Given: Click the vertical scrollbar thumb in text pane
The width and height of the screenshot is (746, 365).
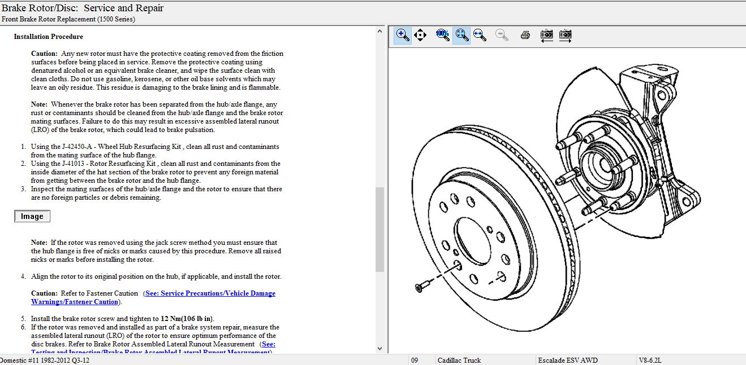Looking at the screenshot, I should (x=380, y=228).
